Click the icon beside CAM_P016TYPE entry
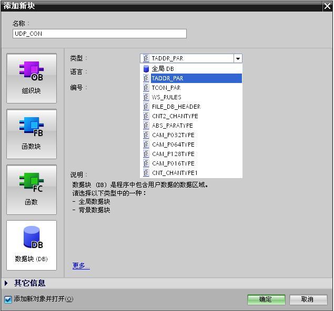 [x=146, y=163]
